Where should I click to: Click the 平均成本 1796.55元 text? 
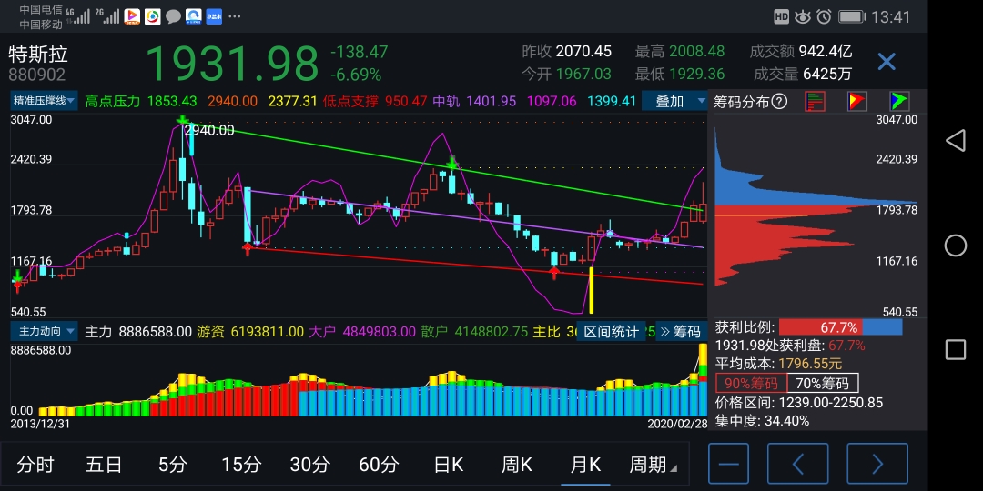[778, 364]
